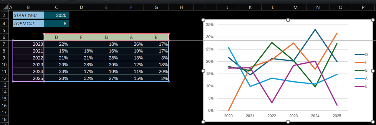
Task: Click legend entry F in the chart
Action: 361,63
